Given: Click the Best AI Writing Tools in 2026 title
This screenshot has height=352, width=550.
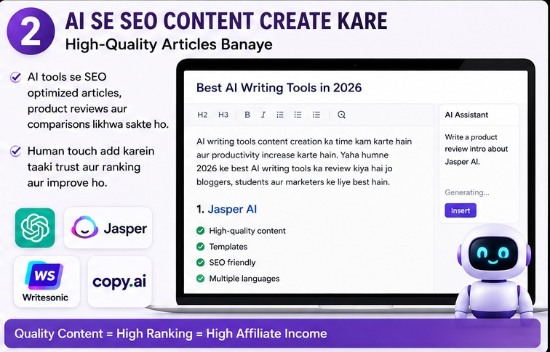Looking at the screenshot, I should 279,88.
